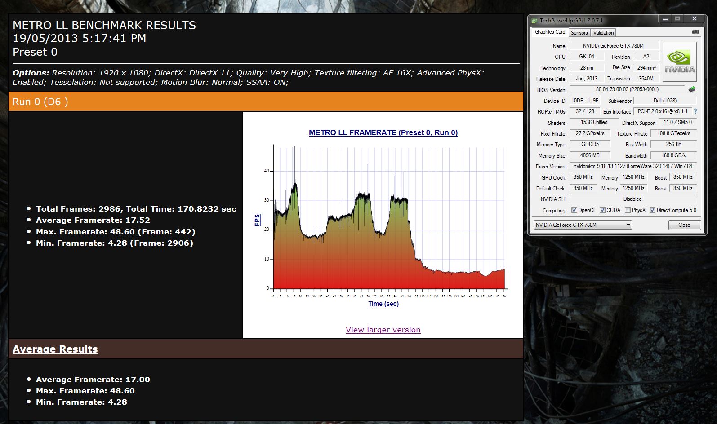
Task: Maximize the GPU-Z window
Action: point(677,18)
